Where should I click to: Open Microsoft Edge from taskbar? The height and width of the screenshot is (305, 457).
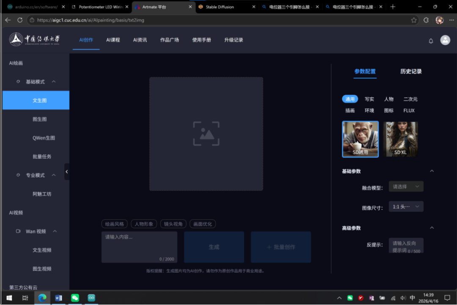(42, 298)
